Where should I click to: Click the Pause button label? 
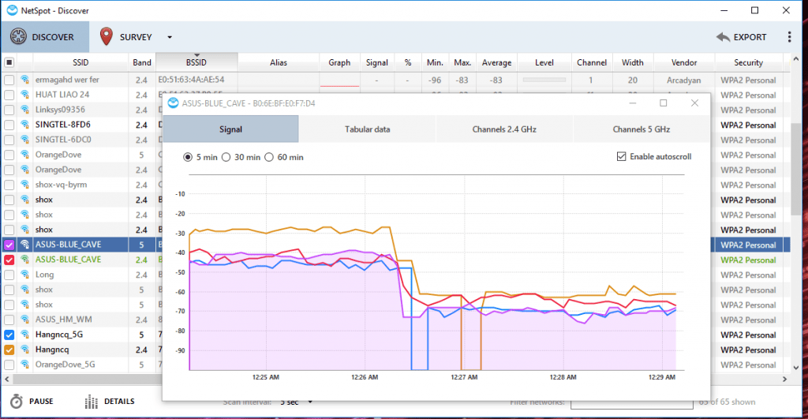point(41,402)
